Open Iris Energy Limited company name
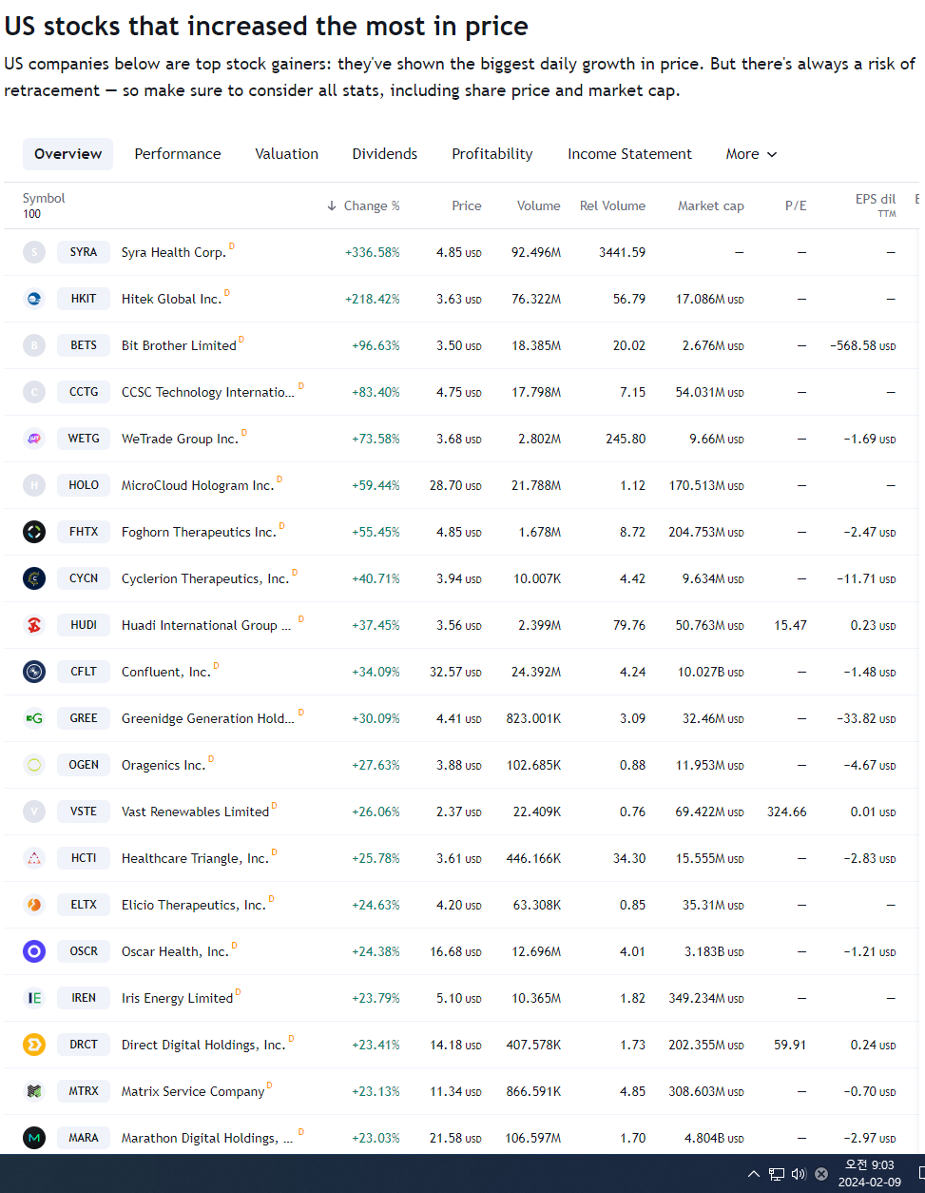 tap(177, 998)
